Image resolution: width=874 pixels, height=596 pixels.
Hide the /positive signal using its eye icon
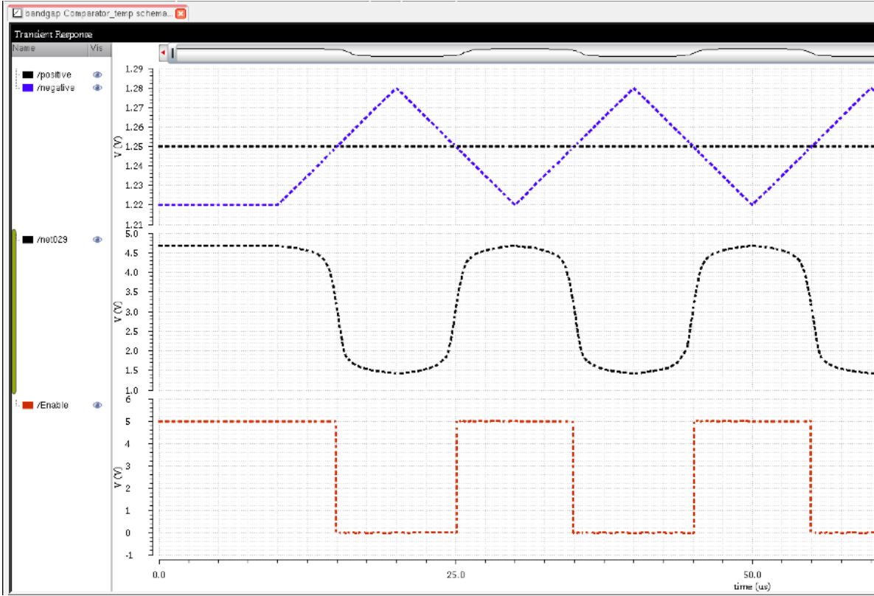[97, 75]
